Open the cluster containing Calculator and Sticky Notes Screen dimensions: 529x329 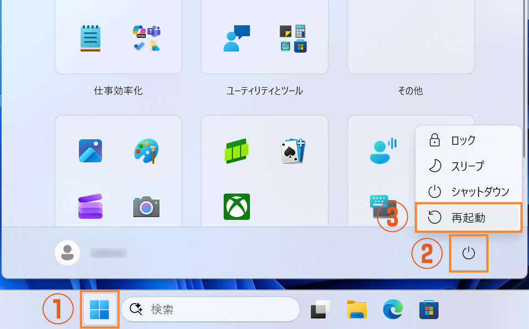tap(293, 38)
